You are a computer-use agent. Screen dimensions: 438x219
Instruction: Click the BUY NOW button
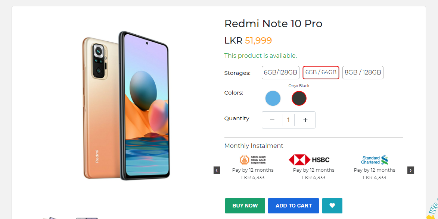(x=245, y=206)
